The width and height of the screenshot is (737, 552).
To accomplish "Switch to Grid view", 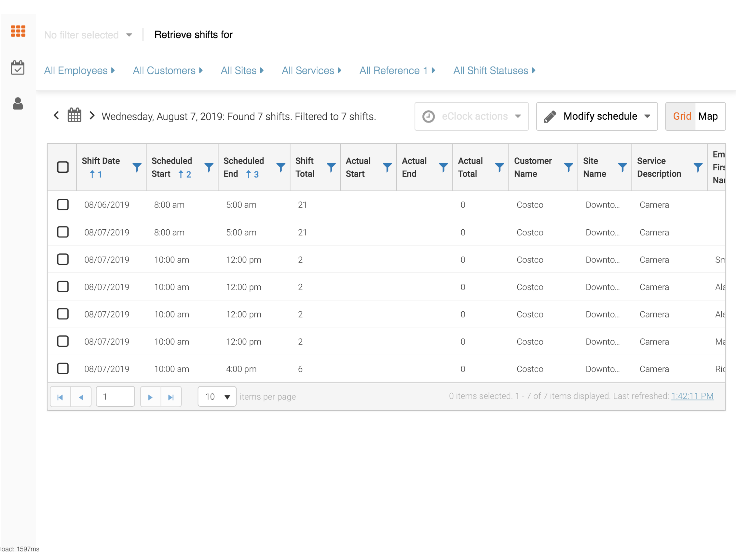I will tap(681, 116).
